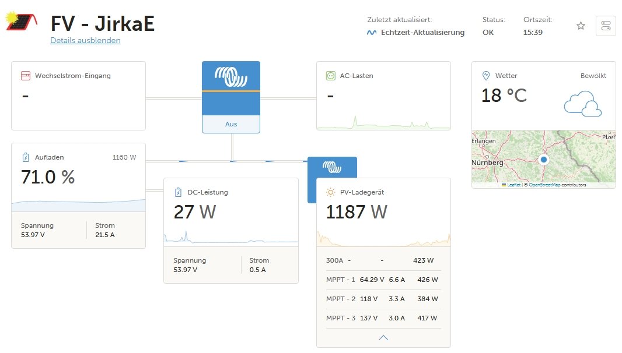
Task: Click the Ortszeit 15:39 value
Action: click(533, 33)
